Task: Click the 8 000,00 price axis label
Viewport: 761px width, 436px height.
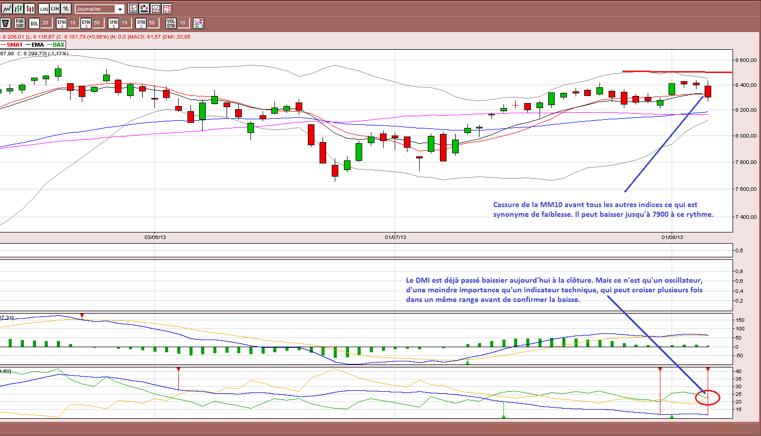Action: 746,136
